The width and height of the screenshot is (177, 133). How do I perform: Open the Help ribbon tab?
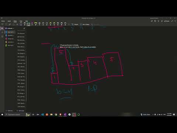click(26, 21)
